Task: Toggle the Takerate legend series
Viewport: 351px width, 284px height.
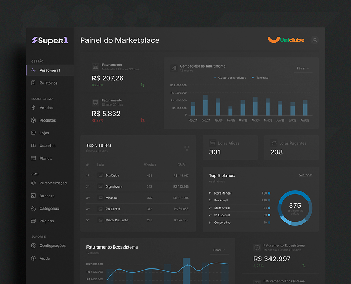Action: (261, 78)
